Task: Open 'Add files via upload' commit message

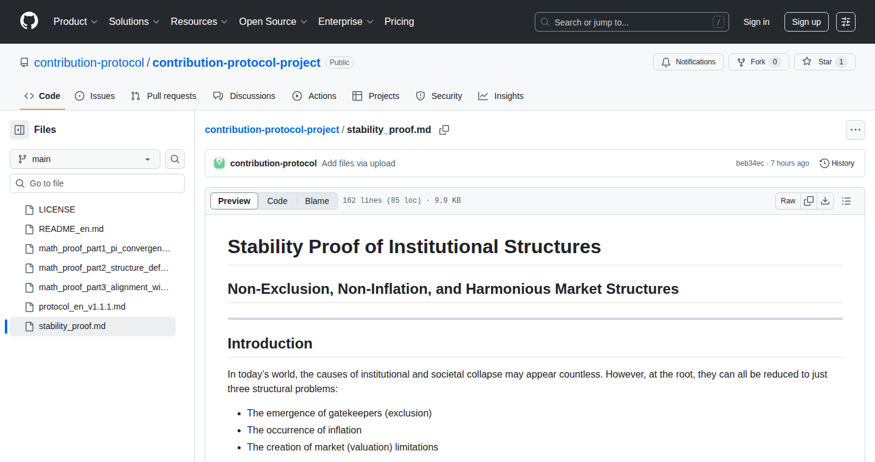Action: tap(359, 163)
